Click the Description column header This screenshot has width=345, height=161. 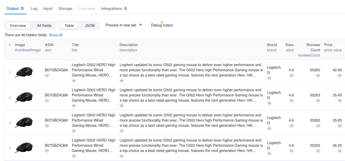pos(129,47)
